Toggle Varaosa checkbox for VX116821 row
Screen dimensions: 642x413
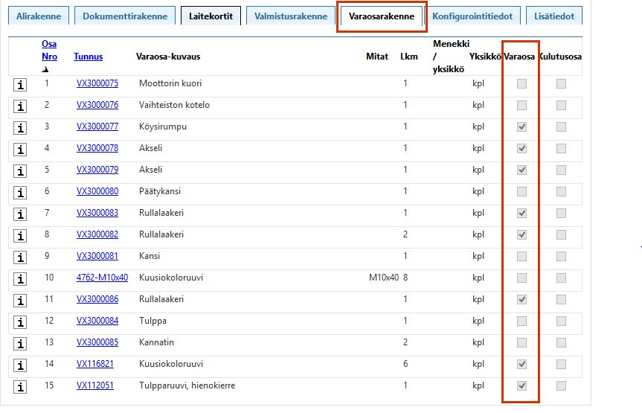pos(522,365)
